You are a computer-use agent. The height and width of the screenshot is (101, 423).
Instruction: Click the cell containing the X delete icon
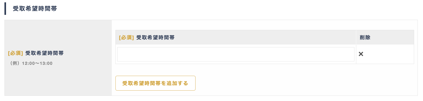point(385,54)
